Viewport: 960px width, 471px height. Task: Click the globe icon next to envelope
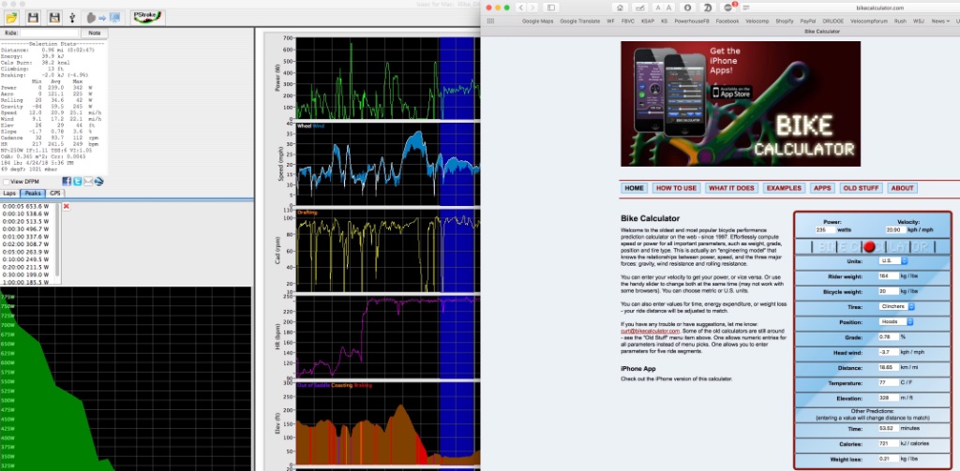pos(99,182)
